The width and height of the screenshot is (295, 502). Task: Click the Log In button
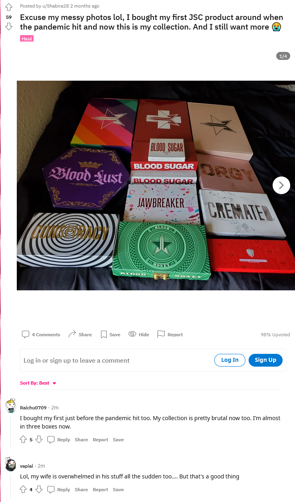pyautogui.click(x=230, y=360)
